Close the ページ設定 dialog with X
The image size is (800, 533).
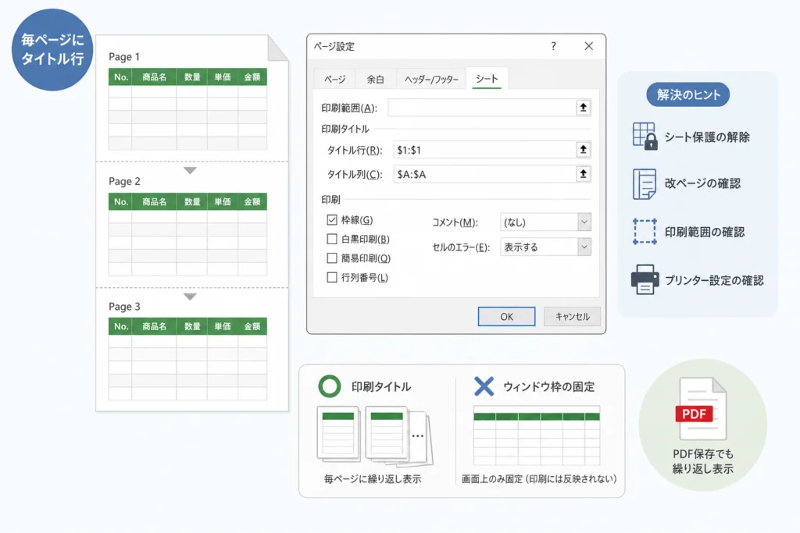click(589, 46)
